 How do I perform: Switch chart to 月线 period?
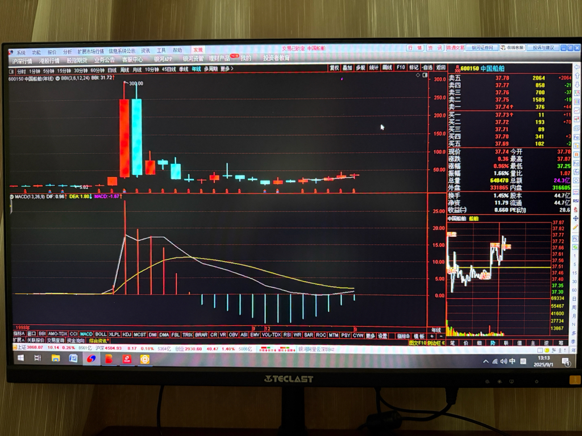138,70
